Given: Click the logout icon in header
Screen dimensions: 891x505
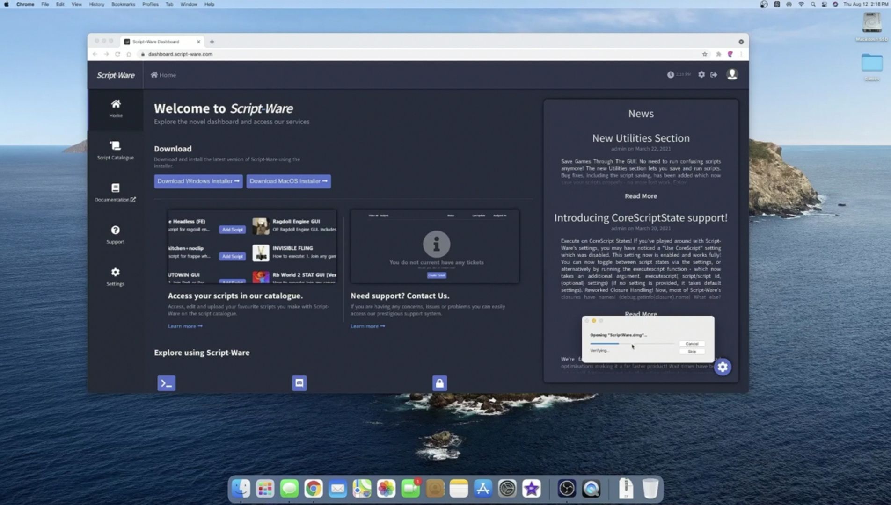Looking at the screenshot, I should click(x=714, y=74).
